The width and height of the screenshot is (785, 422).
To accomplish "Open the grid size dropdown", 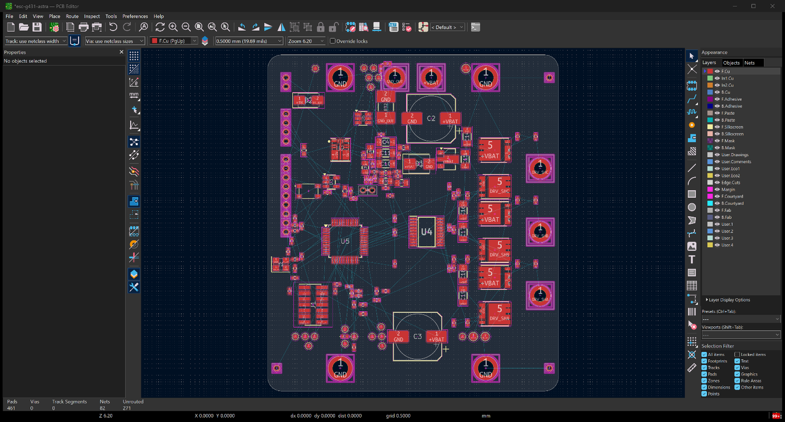I will tap(249, 41).
